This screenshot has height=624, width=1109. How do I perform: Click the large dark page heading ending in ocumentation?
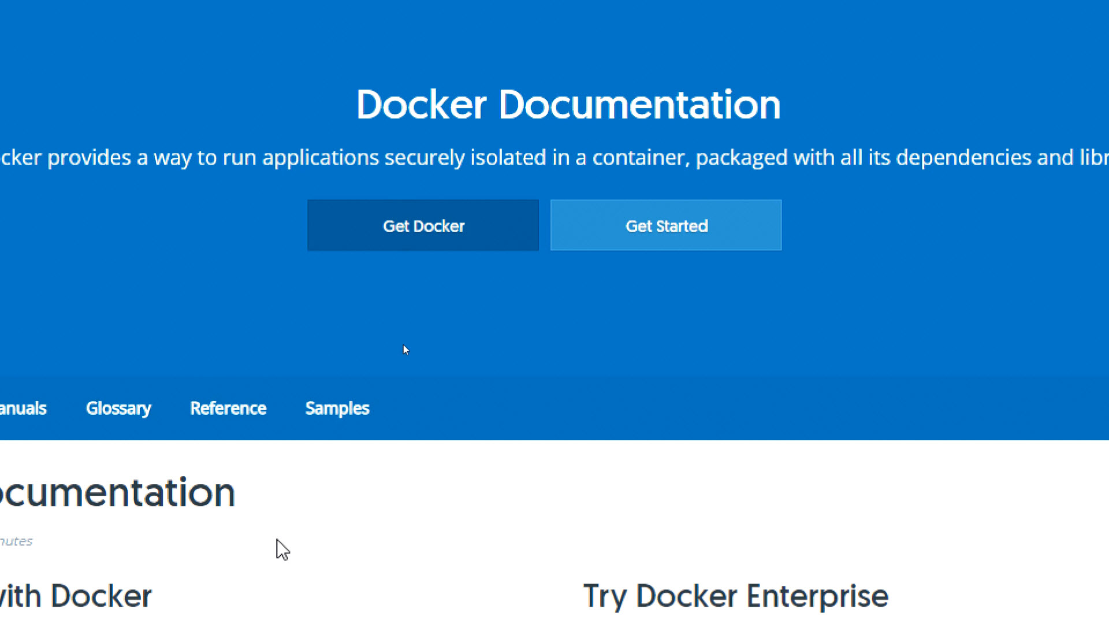tap(117, 493)
